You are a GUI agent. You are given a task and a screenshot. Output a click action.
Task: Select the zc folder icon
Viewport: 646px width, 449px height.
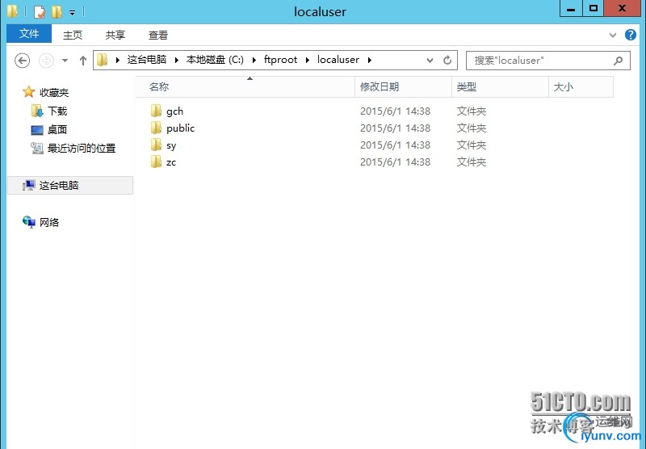click(x=156, y=162)
